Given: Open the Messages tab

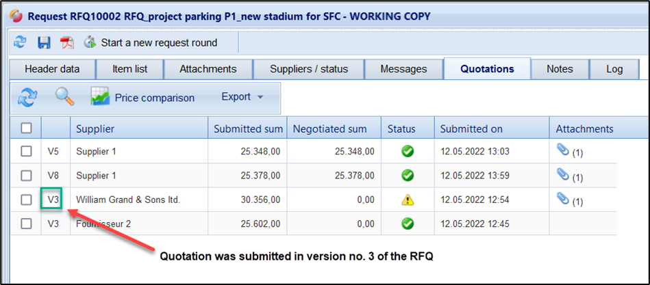Looking at the screenshot, I should pyautogui.click(x=403, y=69).
